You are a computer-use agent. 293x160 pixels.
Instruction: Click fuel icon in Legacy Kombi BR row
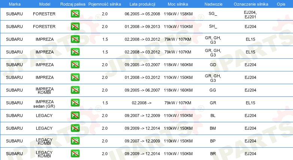[x=75, y=154]
